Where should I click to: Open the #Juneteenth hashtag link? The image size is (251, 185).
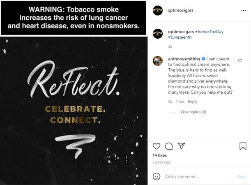[180, 37]
